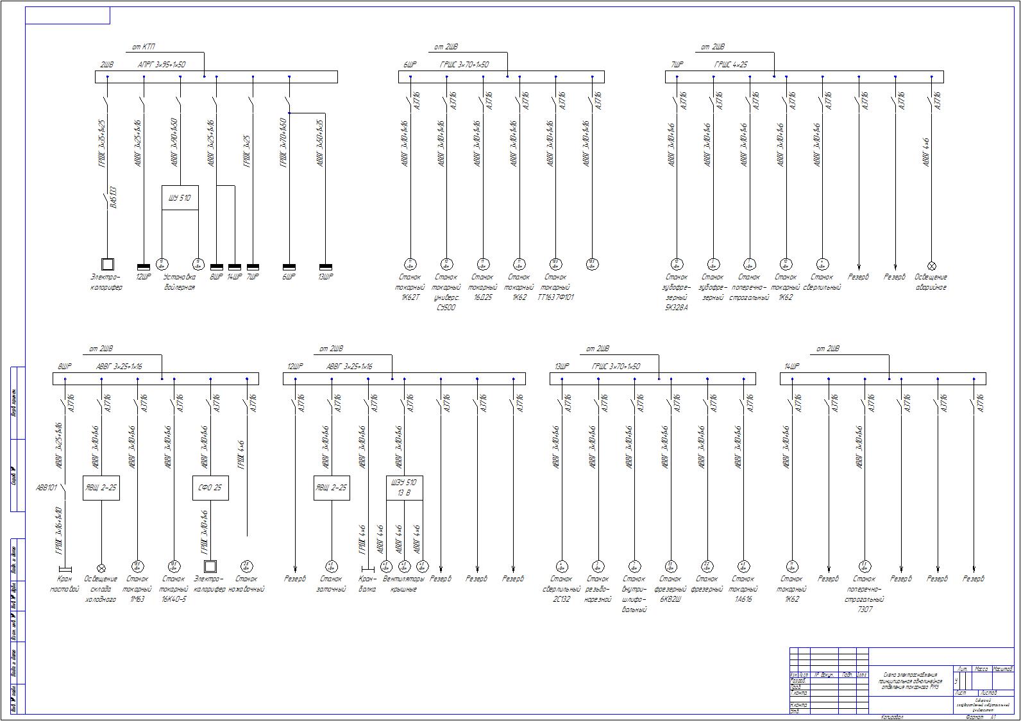Click "Станок токарный ТТ1637Ф101" label
This screenshot has width=1021, height=721.
tap(555, 287)
